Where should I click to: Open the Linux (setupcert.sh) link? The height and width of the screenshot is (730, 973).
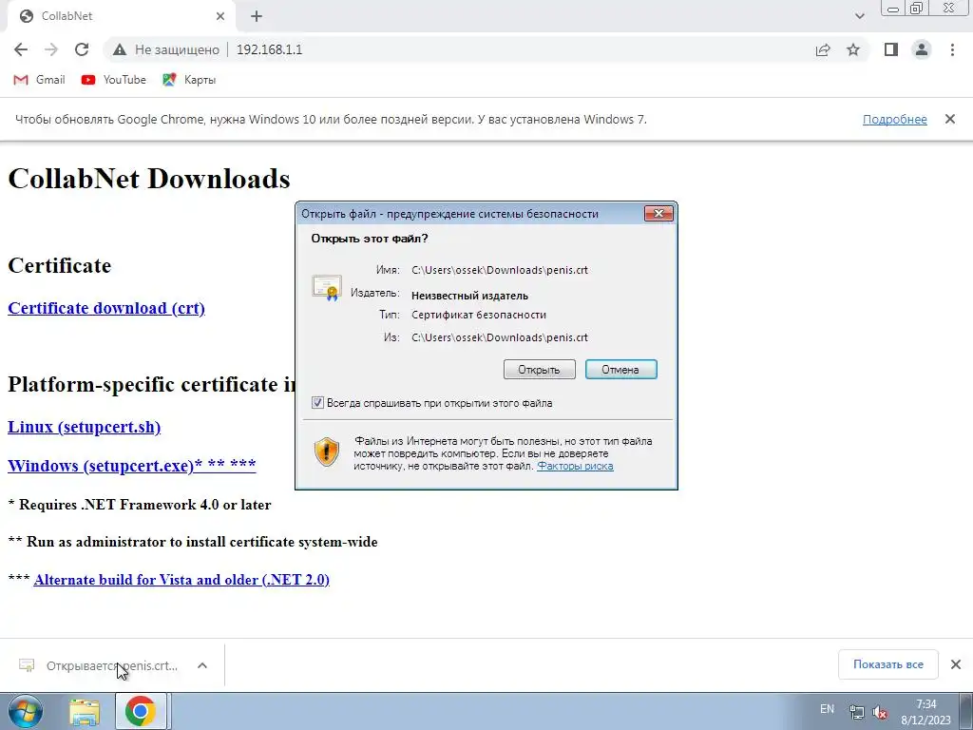(x=84, y=427)
